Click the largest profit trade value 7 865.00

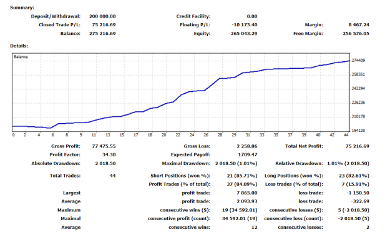click(x=247, y=193)
